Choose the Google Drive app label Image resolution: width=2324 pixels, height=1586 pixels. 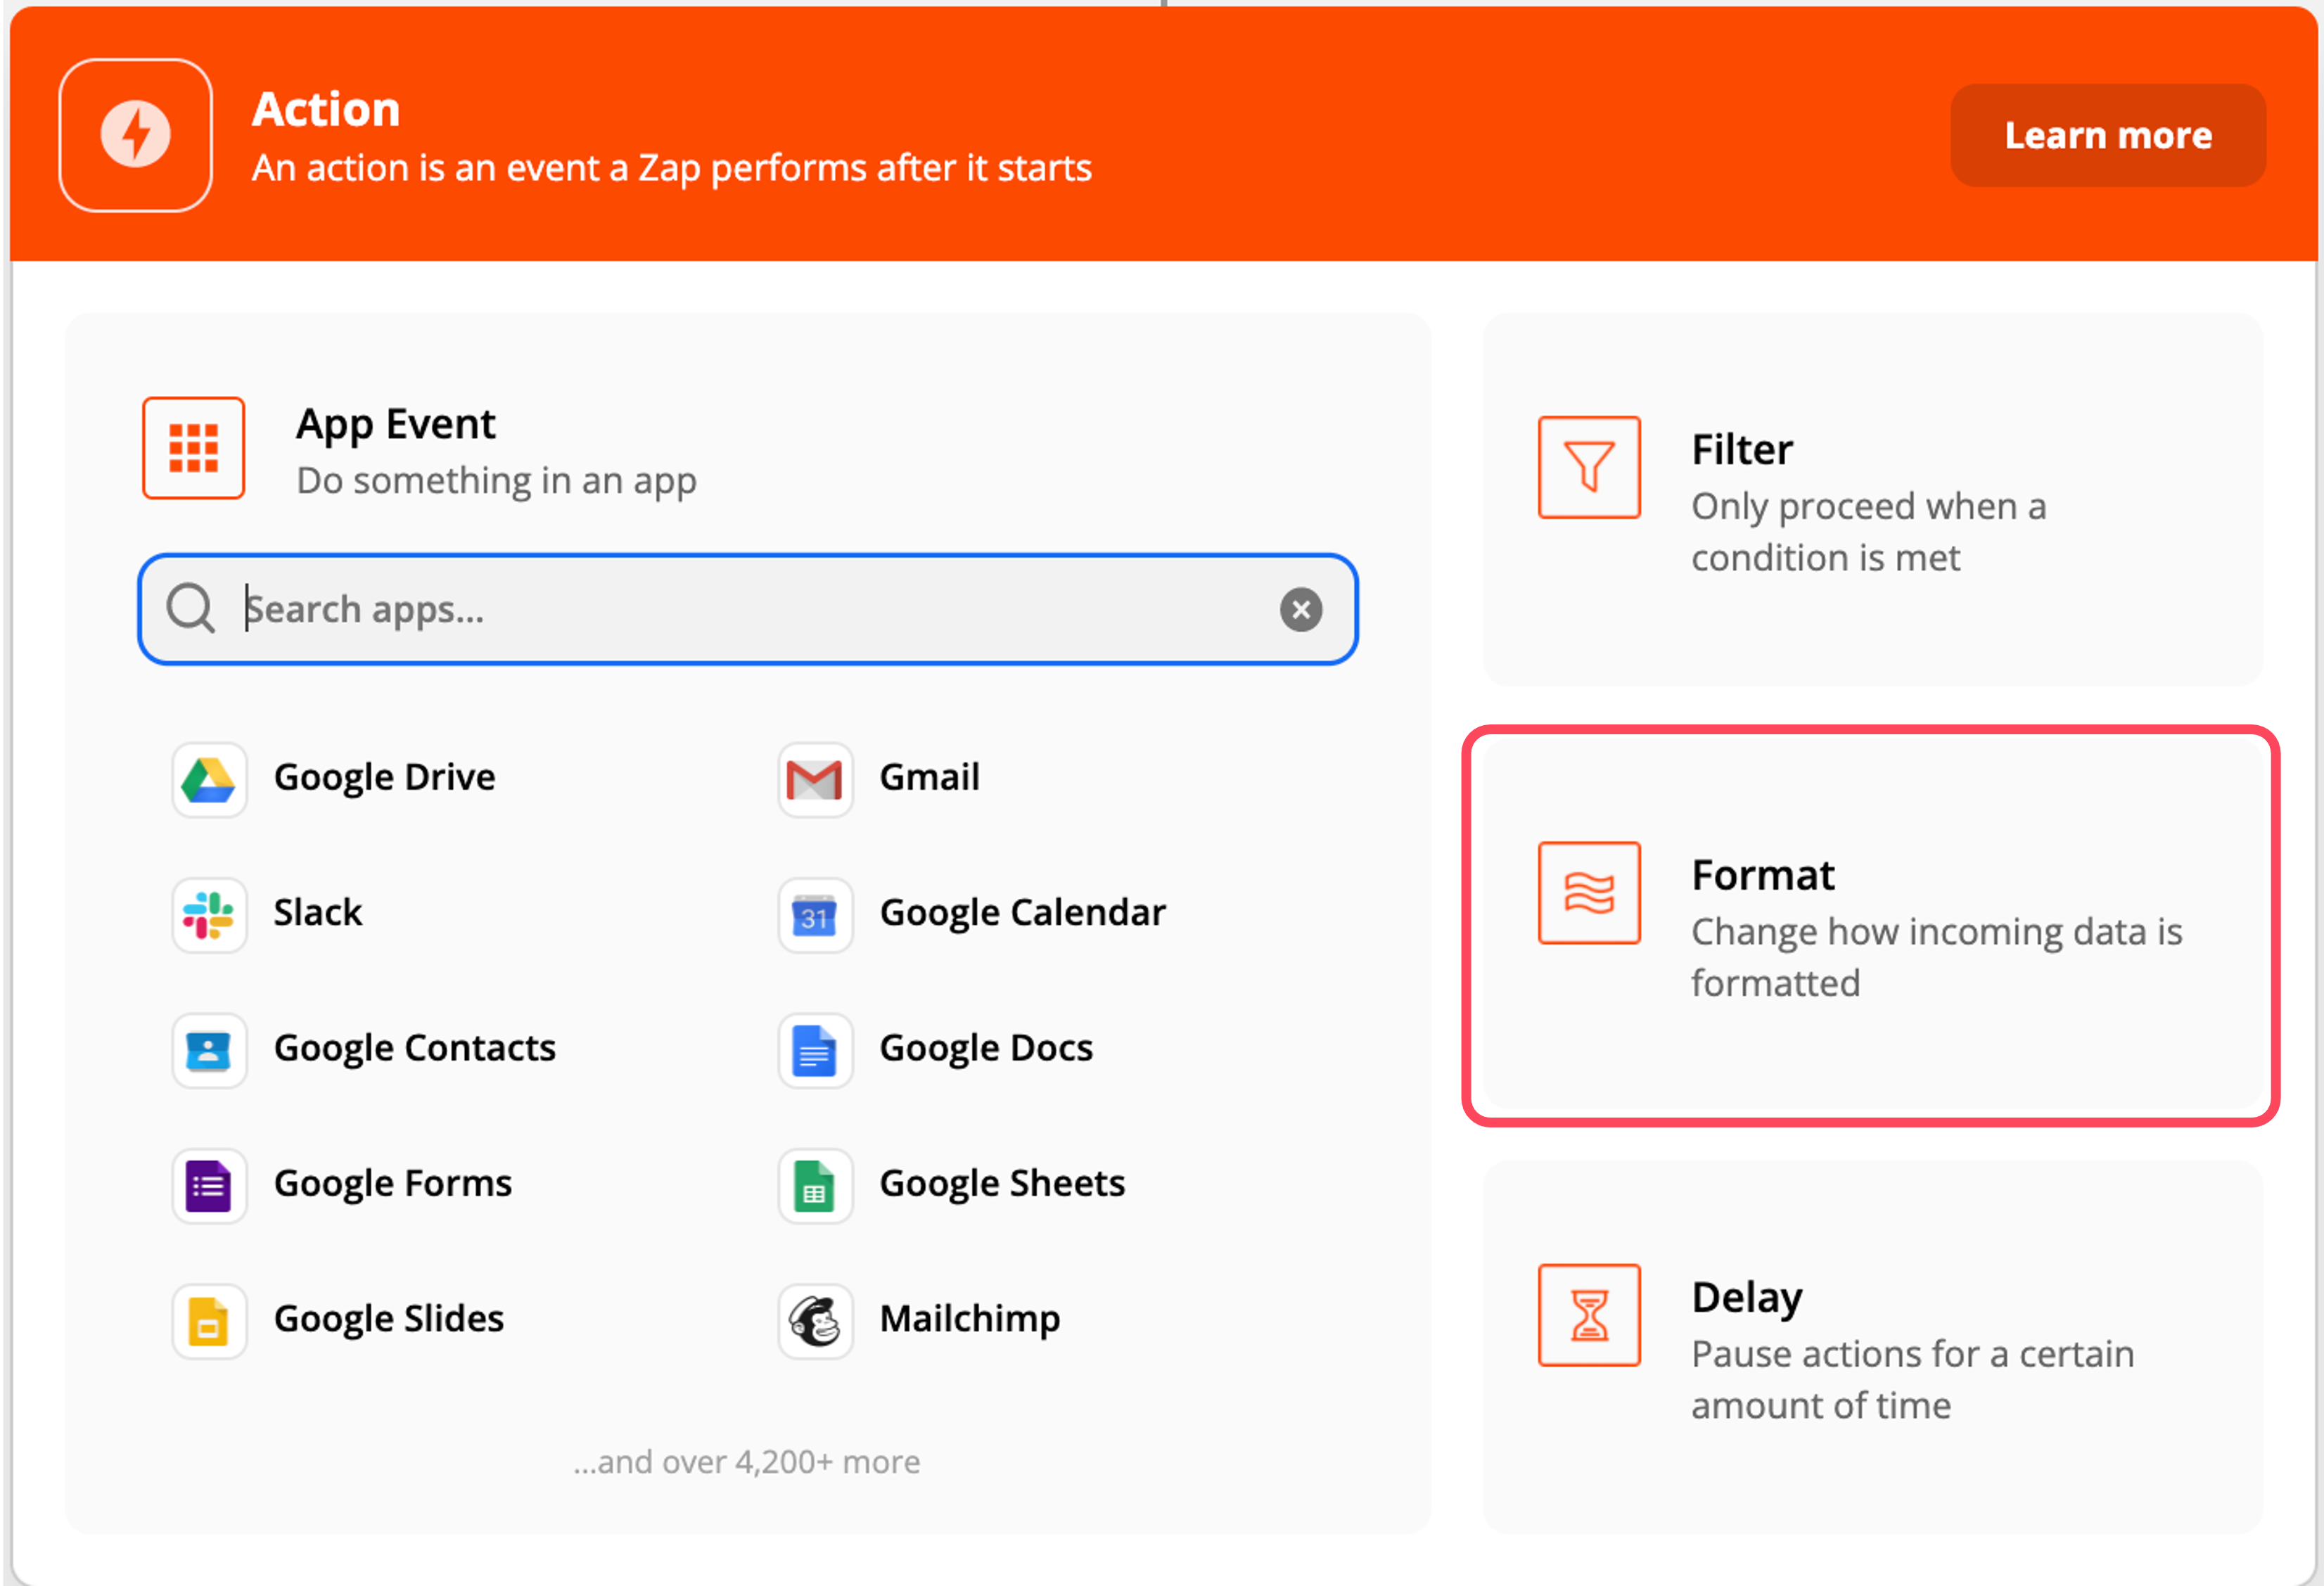[x=385, y=778]
